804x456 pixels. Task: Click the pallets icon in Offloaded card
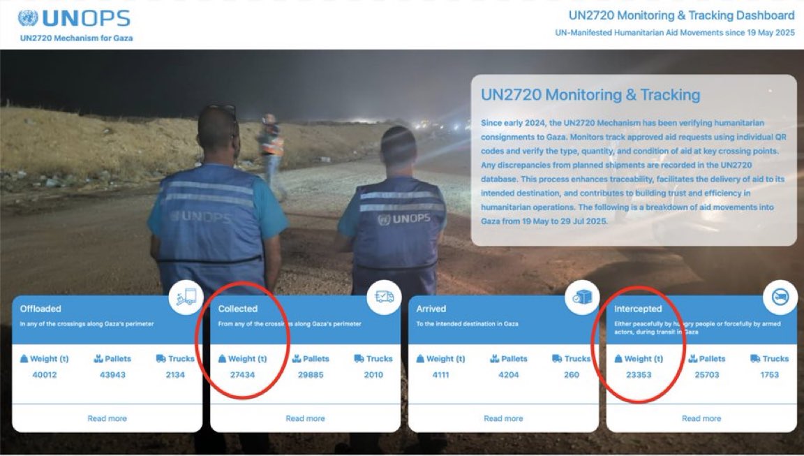point(98,358)
